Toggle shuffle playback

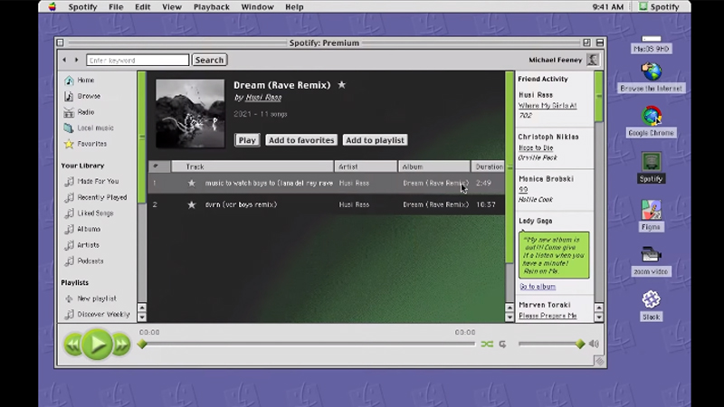point(487,345)
